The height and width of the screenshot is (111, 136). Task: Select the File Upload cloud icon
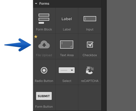click(44, 45)
